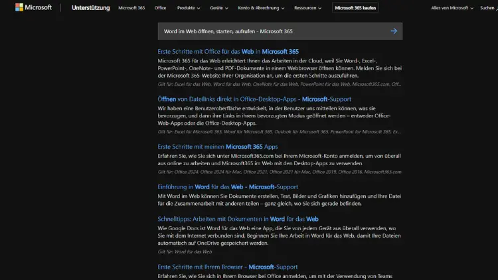Expand the Produkte dropdown menu

(x=189, y=8)
